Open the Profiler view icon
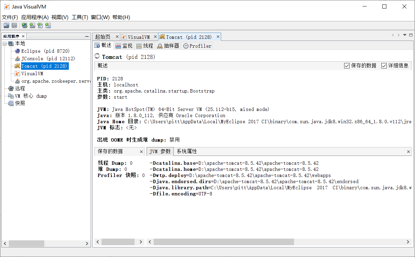 (197, 45)
